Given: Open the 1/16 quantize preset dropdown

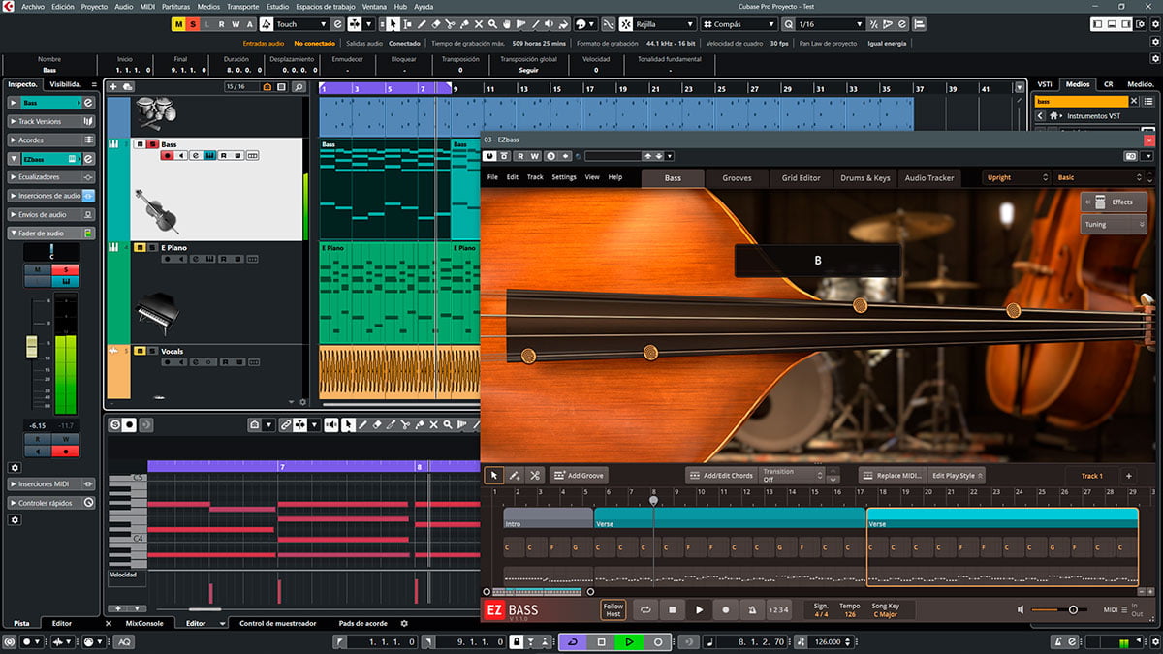Looking at the screenshot, I should [831, 23].
